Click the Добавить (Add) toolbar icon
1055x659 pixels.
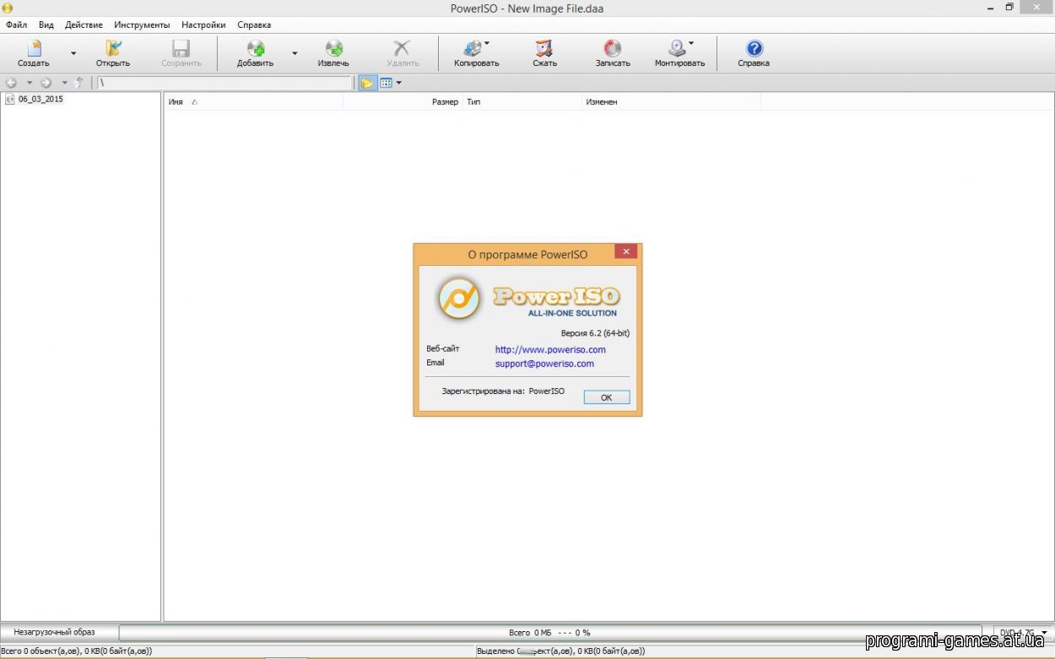coord(255,53)
